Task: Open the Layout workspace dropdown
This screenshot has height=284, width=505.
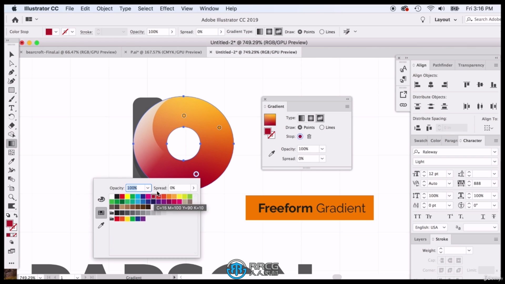Action: [x=446, y=20]
